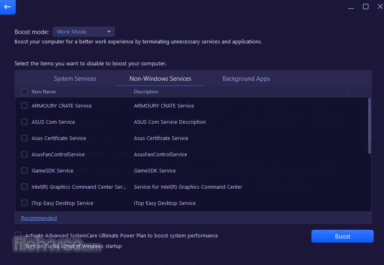Click the Item Name column header

tap(43, 92)
